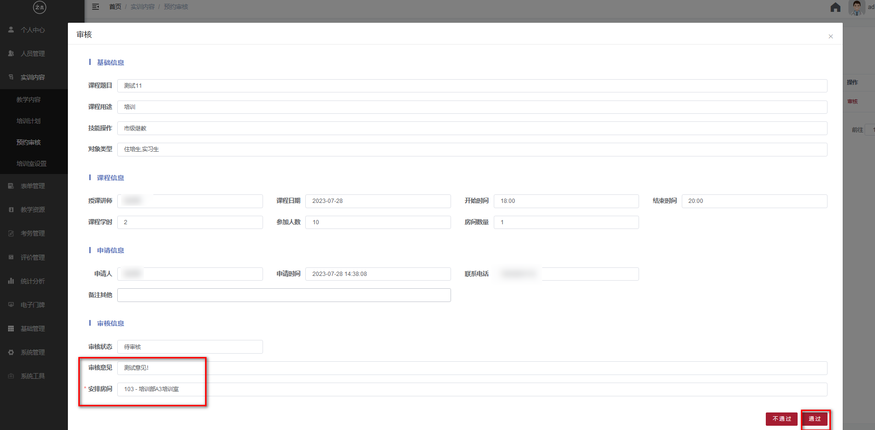Click the 联系电话 field

[566, 274]
